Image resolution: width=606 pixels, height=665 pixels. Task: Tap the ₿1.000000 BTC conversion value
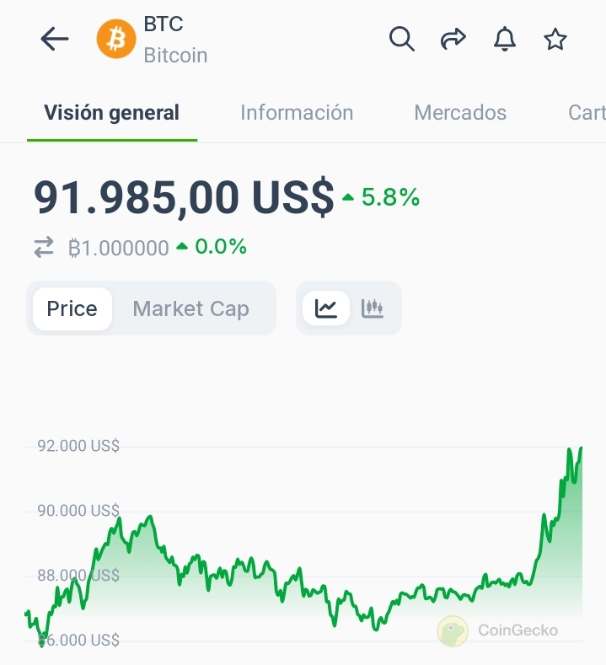(118, 247)
